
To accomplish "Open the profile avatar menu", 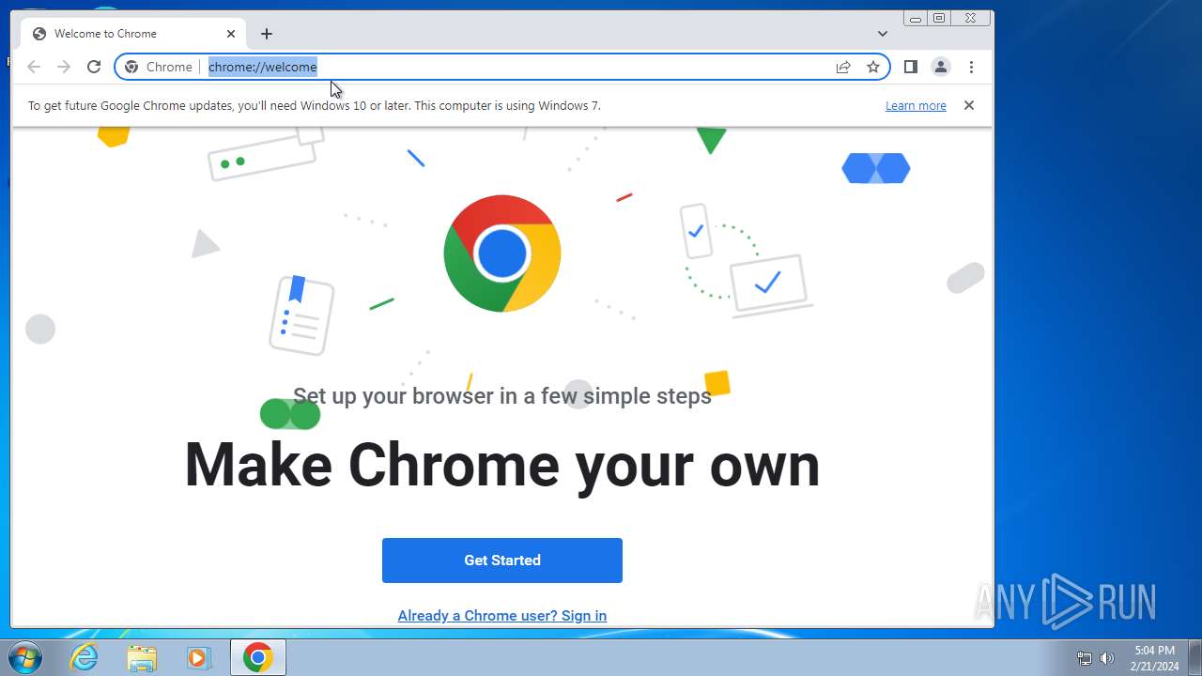I will tap(940, 67).
